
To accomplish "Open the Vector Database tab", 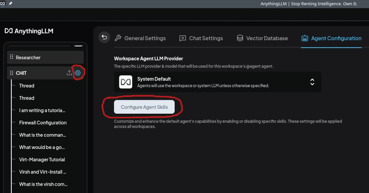I will (x=262, y=38).
